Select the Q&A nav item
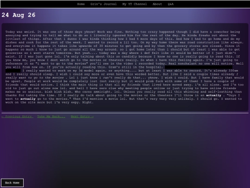This screenshot has width=250, height=188. click(x=170, y=4)
